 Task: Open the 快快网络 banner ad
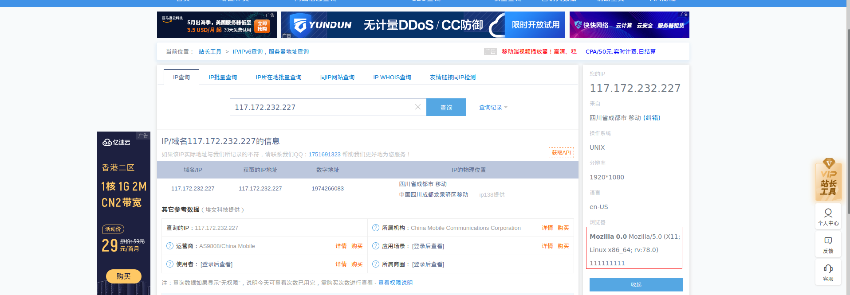[x=630, y=25]
